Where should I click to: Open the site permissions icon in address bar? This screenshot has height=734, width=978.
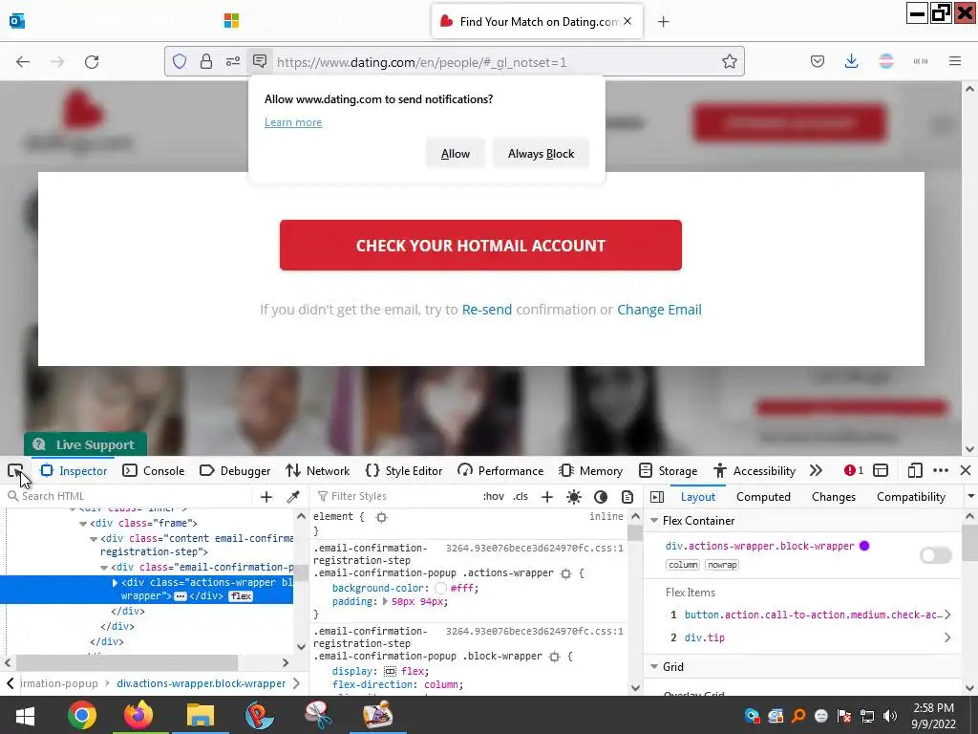tap(233, 62)
